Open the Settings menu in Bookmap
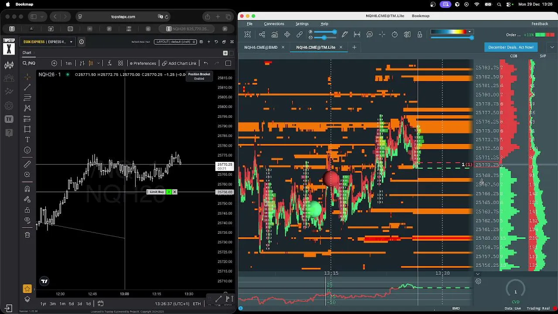Viewport: 558px width, 314px height. [x=302, y=24]
